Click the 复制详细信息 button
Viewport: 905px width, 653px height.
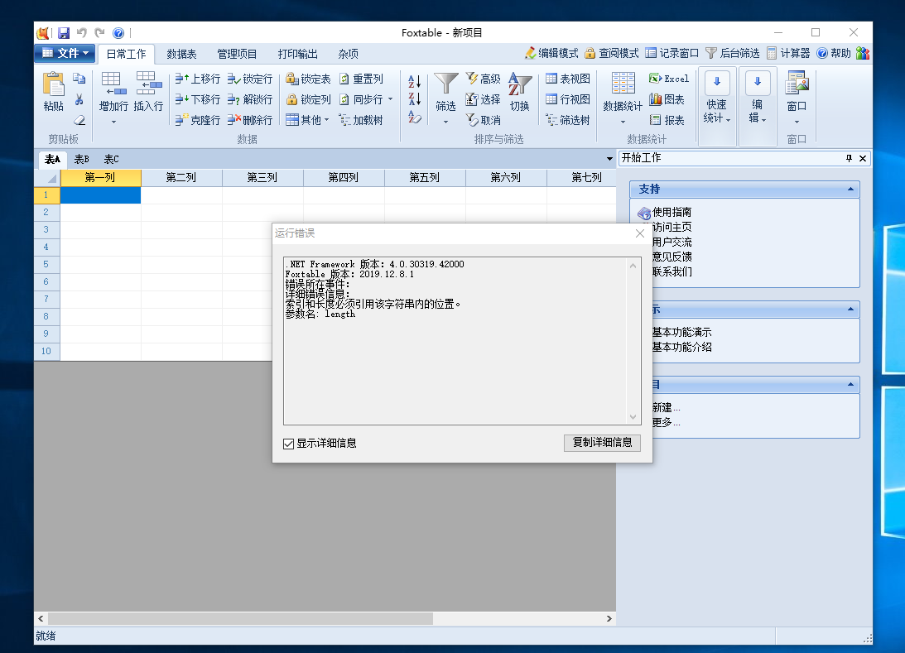(x=602, y=443)
